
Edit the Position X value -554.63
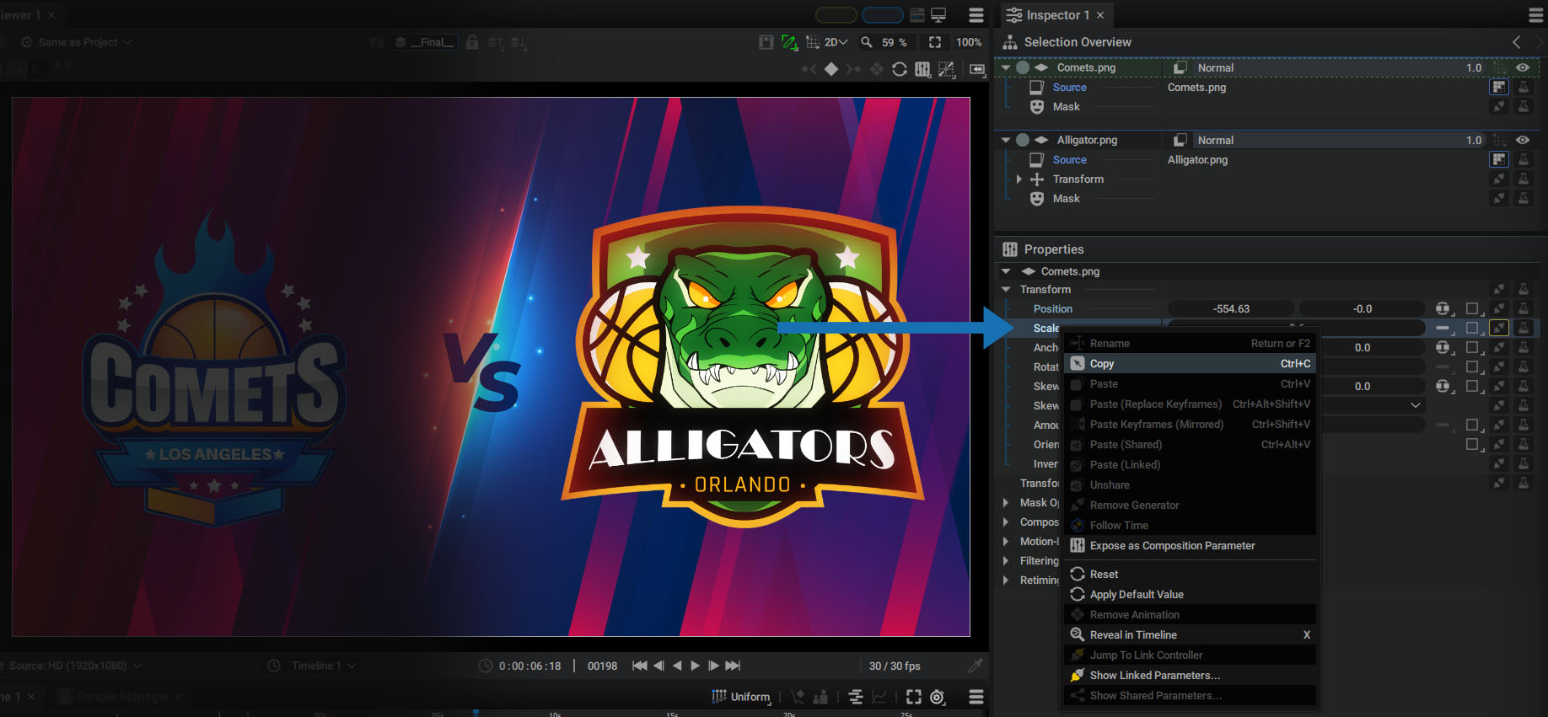click(x=1231, y=309)
